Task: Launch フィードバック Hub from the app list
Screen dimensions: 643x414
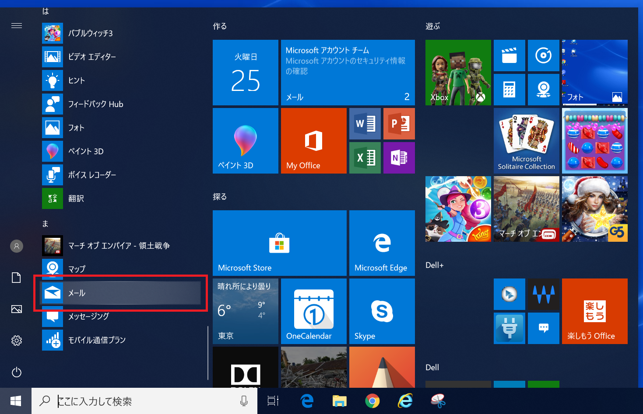Action: pyautogui.click(x=121, y=104)
